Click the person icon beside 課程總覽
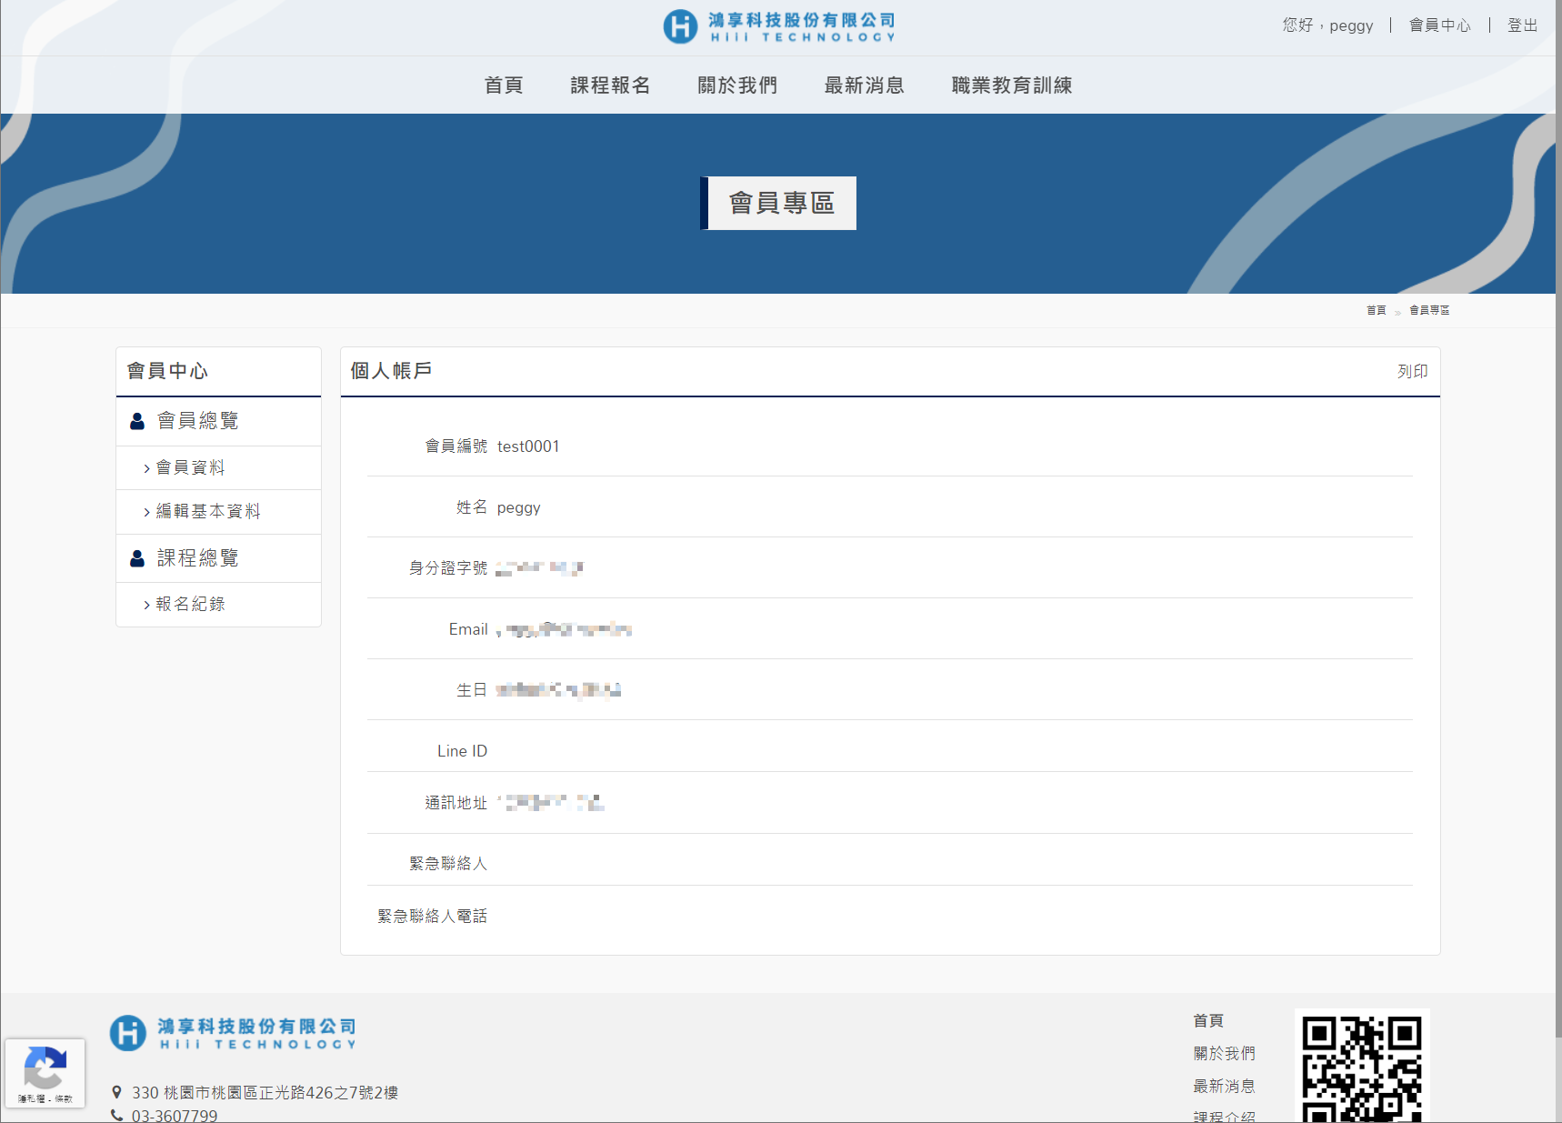 pos(137,558)
